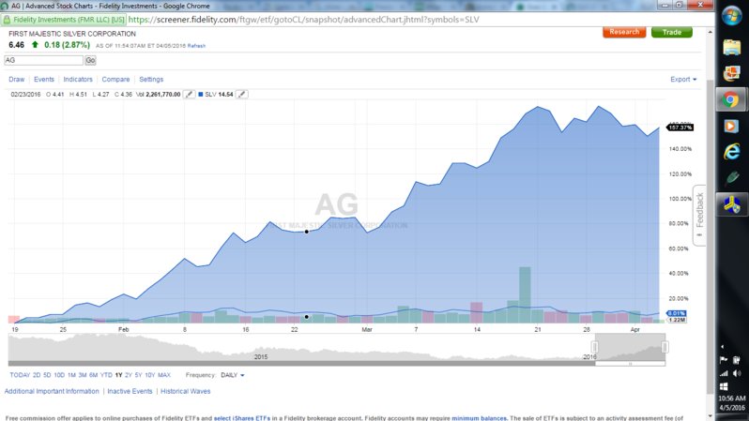Screen dimensions: 749x421
Task: Select the 10Y time range
Action: 150,375
